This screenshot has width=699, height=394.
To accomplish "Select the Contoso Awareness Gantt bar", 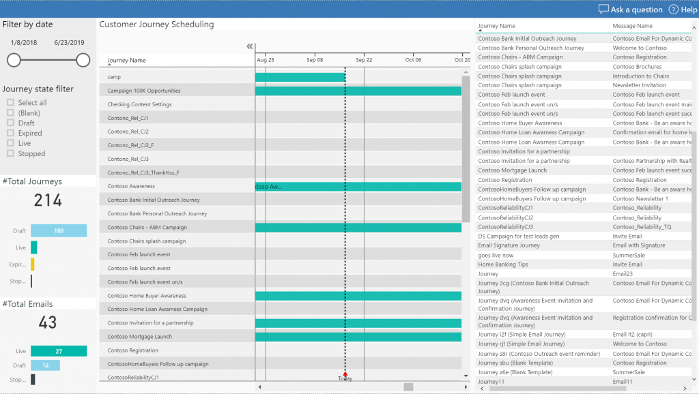I will click(358, 187).
